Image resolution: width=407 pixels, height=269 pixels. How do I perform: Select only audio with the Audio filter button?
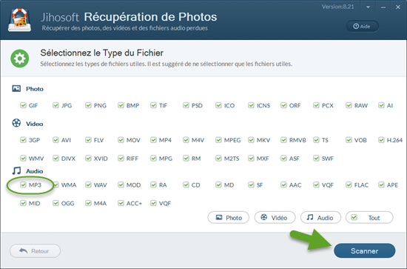pos(320,218)
